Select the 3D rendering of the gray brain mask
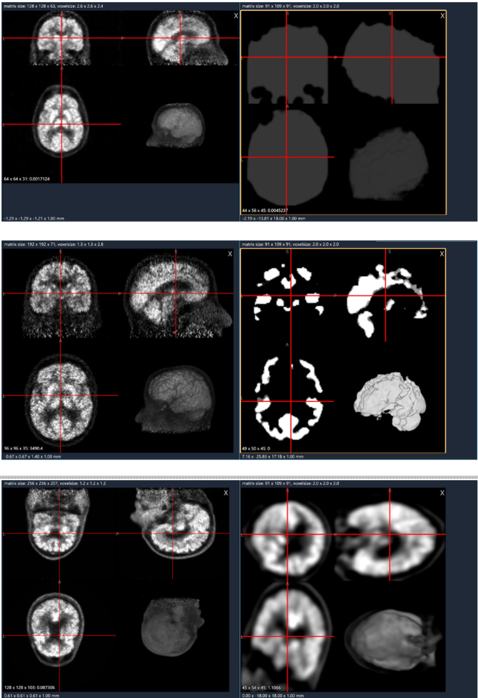The height and width of the screenshot is (698, 478). pos(389,164)
